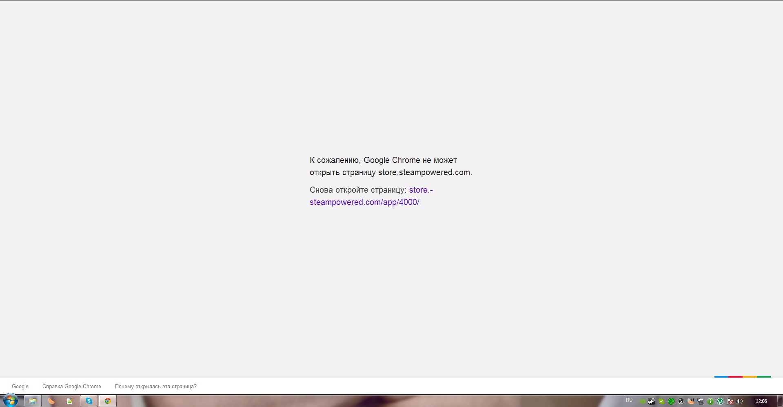Open Windows Explorer from the taskbar
The height and width of the screenshot is (407, 783).
33,401
